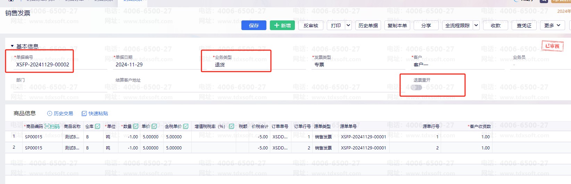Click the 快速粘贴 paste icon
The width and height of the screenshot is (571, 184).
click(84, 113)
